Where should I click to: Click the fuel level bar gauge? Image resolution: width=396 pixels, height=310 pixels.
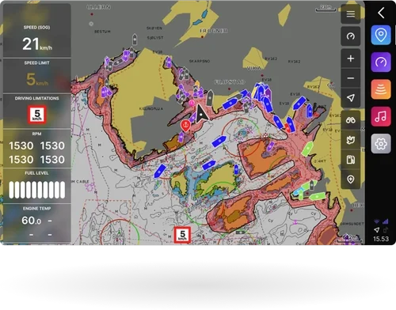(37, 190)
